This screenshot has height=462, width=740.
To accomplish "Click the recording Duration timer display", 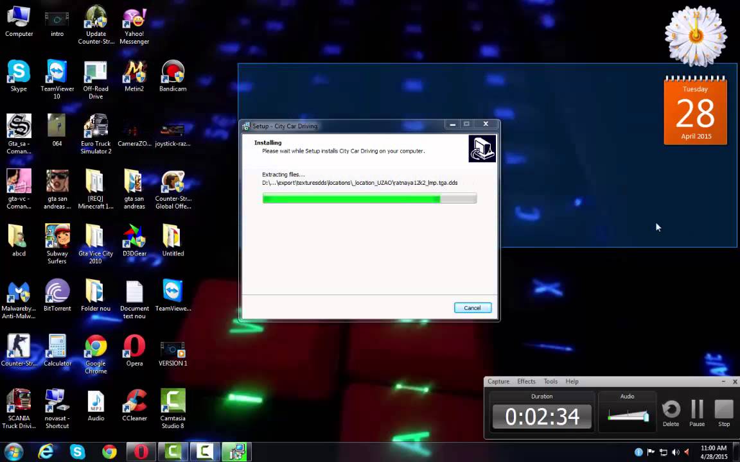I will 542,416.
